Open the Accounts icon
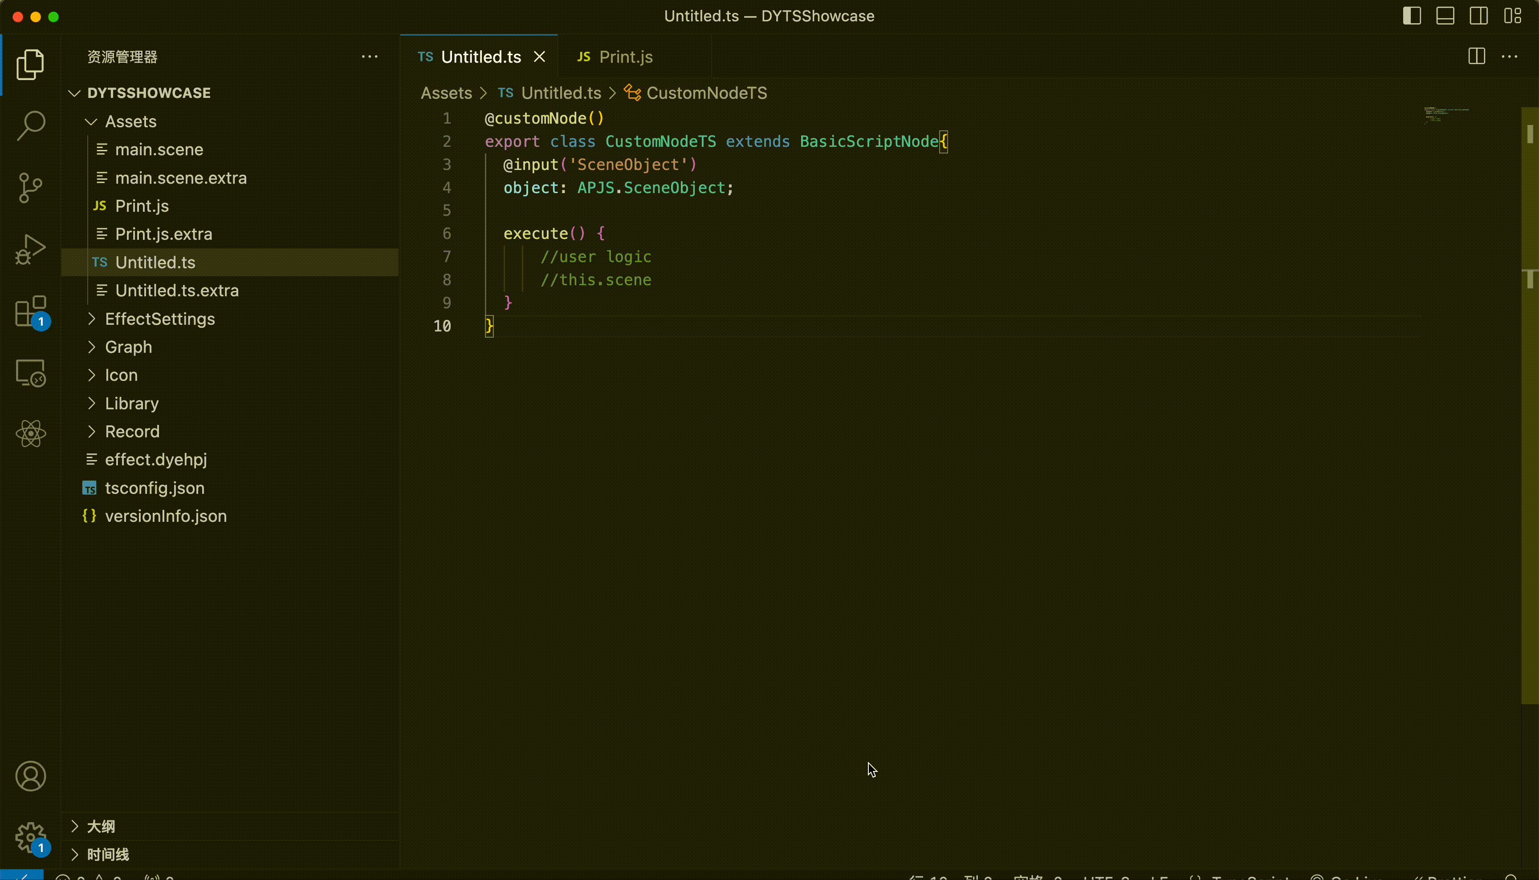 [x=30, y=776]
